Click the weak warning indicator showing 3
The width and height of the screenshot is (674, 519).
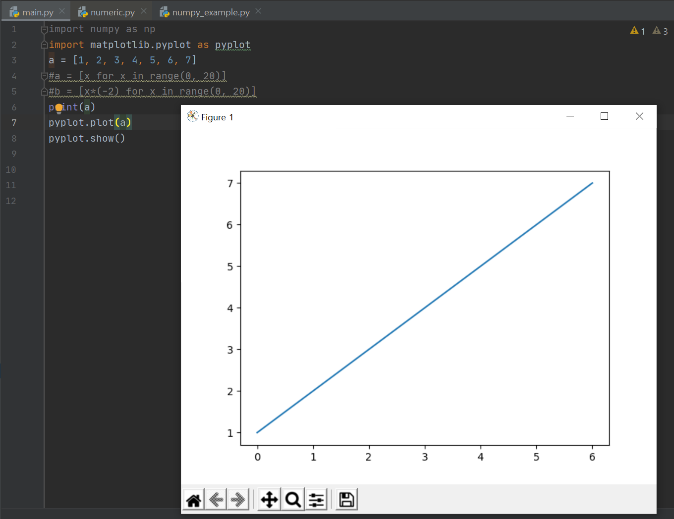point(660,31)
